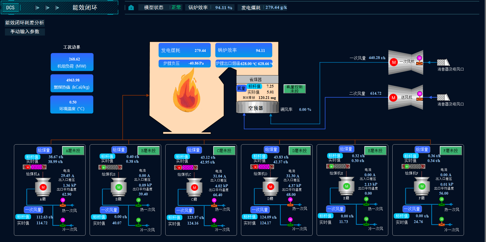Click the home icon in the top toolbar
This screenshot has height=242, width=486.
coord(131,7)
